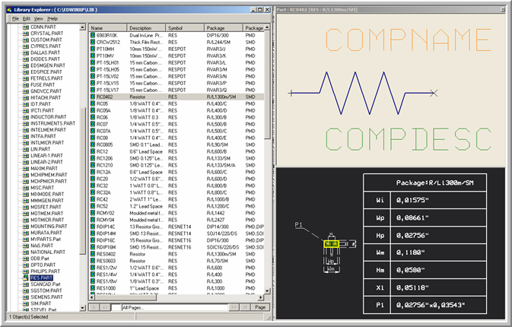
Task: Select LINEAR-1.PART in library tree
Action: pos(46,156)
